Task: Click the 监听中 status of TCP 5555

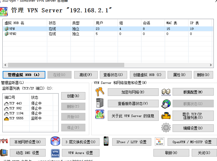Action: [x=36, y=118]
